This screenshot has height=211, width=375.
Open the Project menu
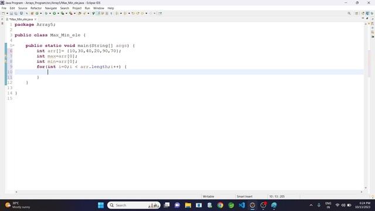[x=77, y=8]
